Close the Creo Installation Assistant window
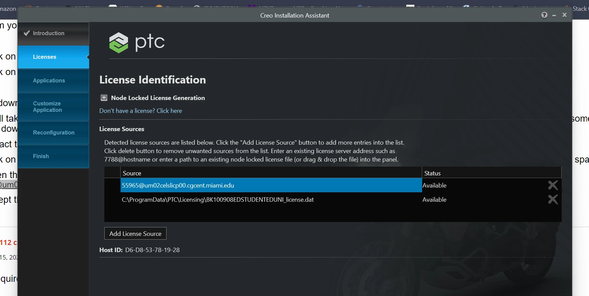 tap(564, 15)
